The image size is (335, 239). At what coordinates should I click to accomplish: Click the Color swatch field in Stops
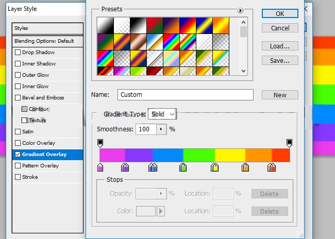point(146,211)
